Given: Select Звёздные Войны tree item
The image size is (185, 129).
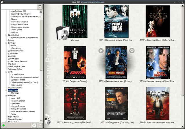Looking at the screenshot, I should [15, 69].
